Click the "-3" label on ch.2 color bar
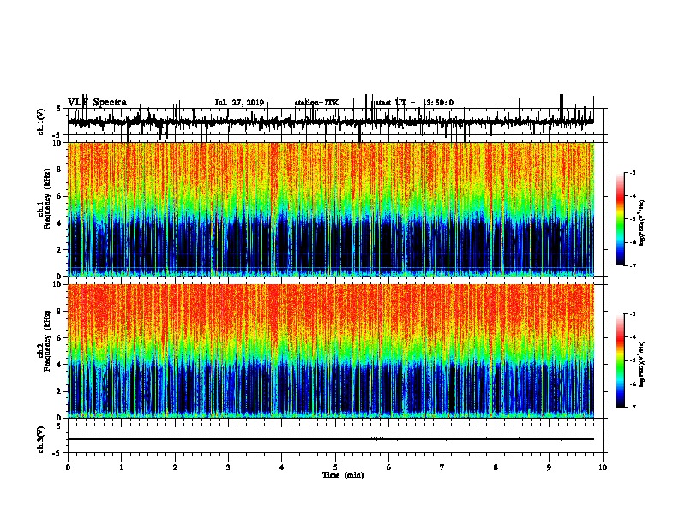 [633, 314]
